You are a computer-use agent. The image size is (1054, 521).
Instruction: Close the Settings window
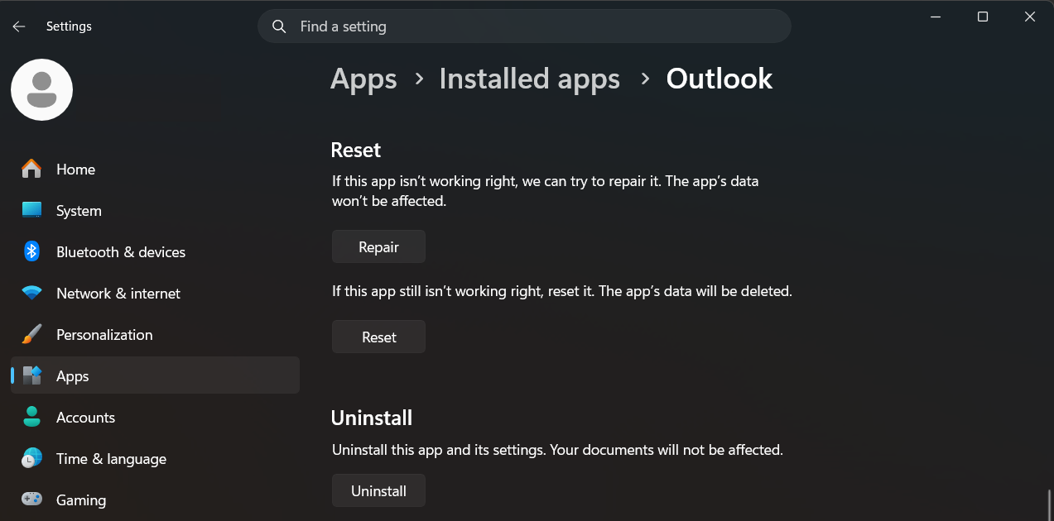tap(1030, 17)
